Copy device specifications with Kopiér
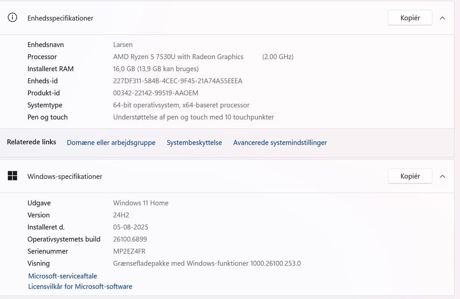Image resolution: width=460 pixels, height=299 pixels. [x=410, y=18]
